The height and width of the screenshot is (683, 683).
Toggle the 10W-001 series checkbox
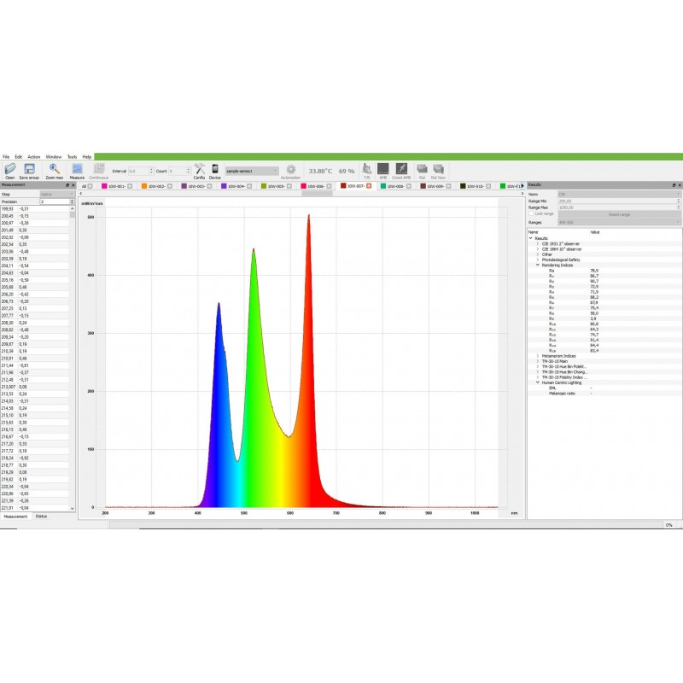click(131, 185)
